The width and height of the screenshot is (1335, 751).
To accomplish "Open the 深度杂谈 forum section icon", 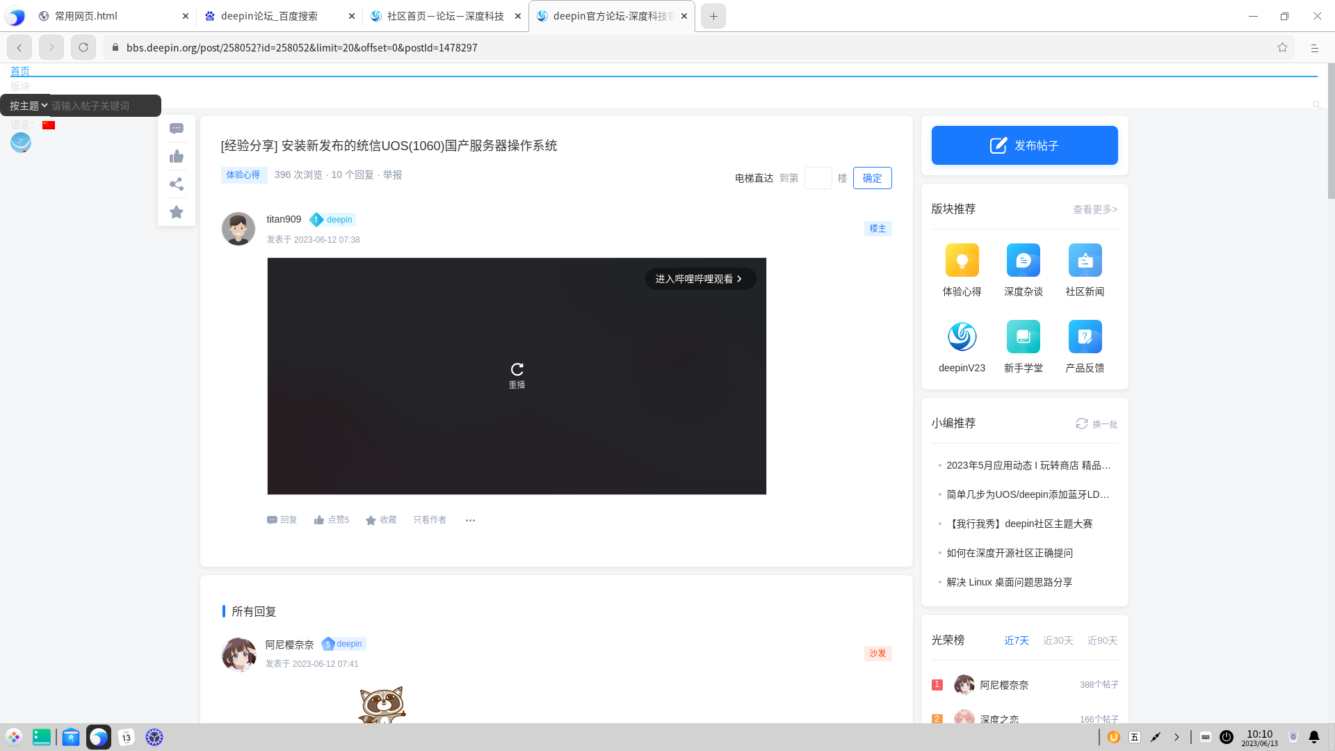I will pos(1023,260).
